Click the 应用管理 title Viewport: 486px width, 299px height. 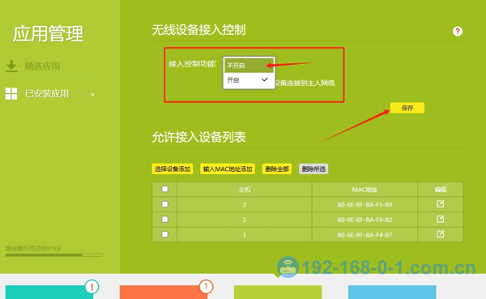(x=48, y=33)
